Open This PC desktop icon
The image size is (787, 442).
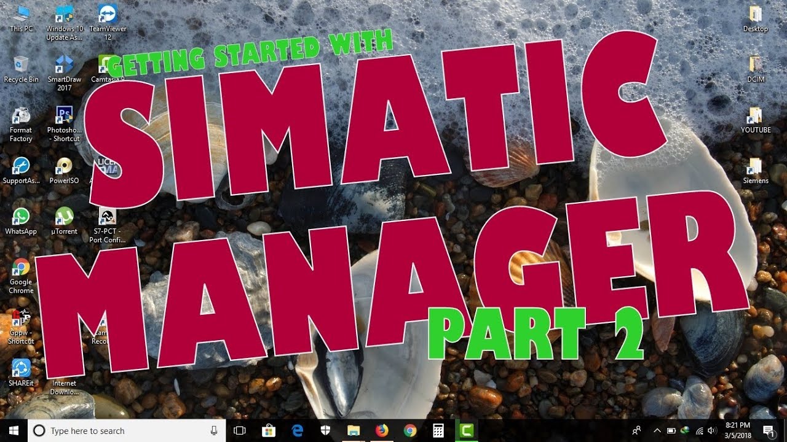tap(22, 18)
